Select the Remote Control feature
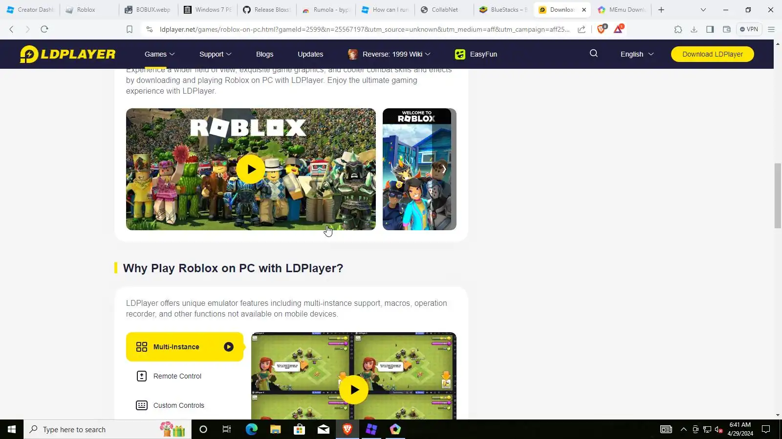Image resolution: width=782 pixels, height=439 pixels. point(185,376)
